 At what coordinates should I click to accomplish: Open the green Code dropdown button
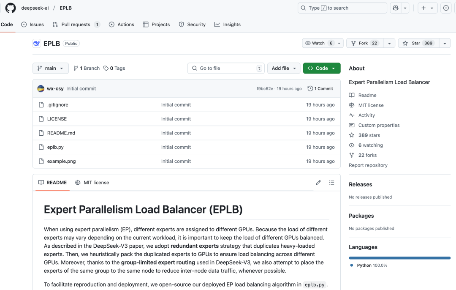point(322,68)
